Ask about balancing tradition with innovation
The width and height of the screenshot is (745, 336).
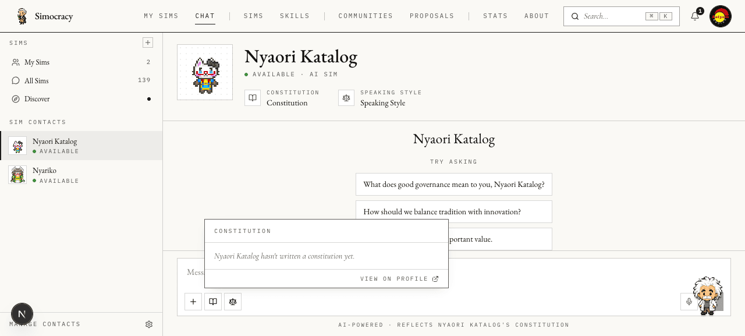(x=454, y=211)
